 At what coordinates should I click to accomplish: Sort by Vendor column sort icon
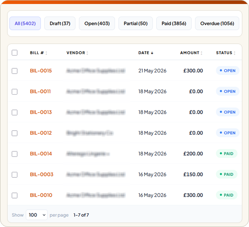click(x=87, y=53)
